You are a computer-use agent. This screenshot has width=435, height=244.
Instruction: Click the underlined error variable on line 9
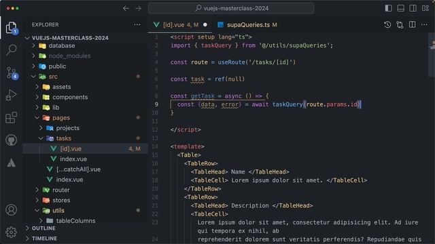tap(230, 104)
